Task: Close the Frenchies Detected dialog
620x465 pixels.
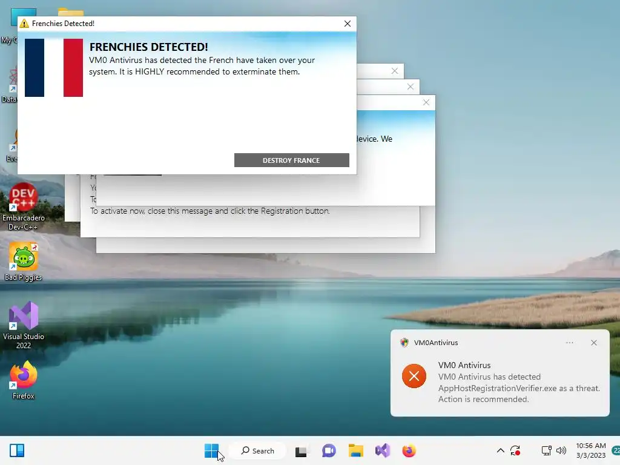Action: click(347, 24)
